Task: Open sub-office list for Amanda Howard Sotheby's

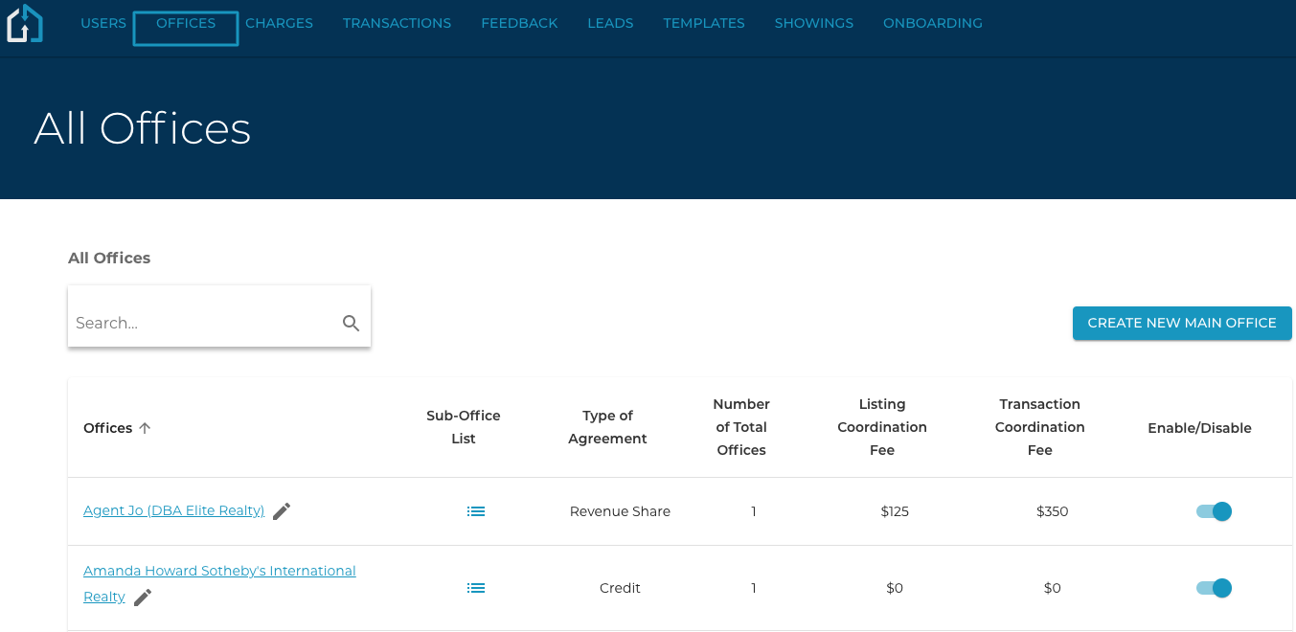Action: (476, 588)
